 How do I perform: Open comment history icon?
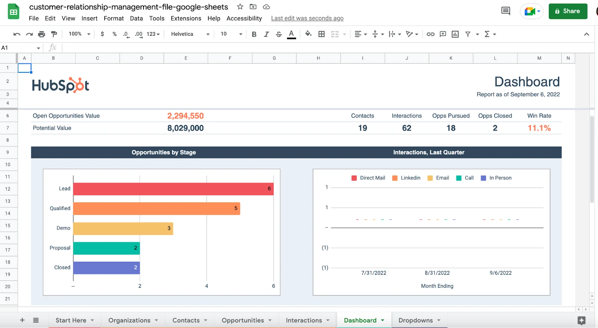point(505,11)
